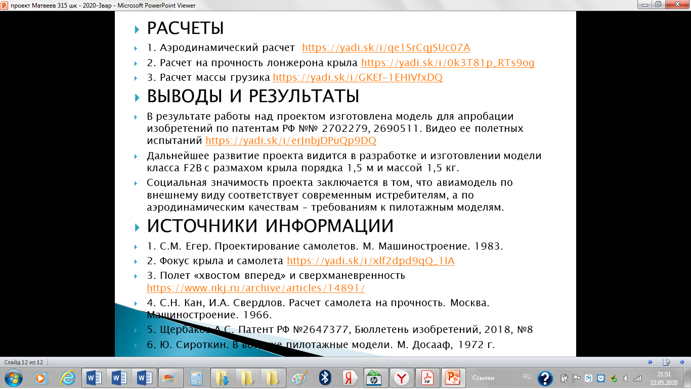Open the Action Center flag icon
The image size is (691, 389).
[576, 378]
